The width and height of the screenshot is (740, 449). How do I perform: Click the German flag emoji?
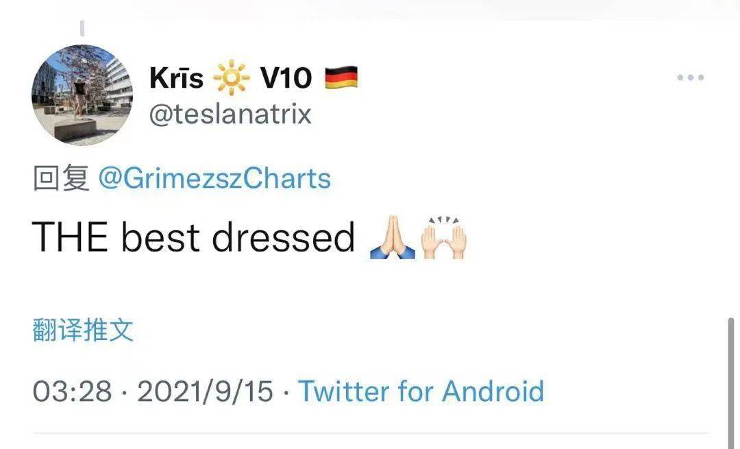pos(341,78)
